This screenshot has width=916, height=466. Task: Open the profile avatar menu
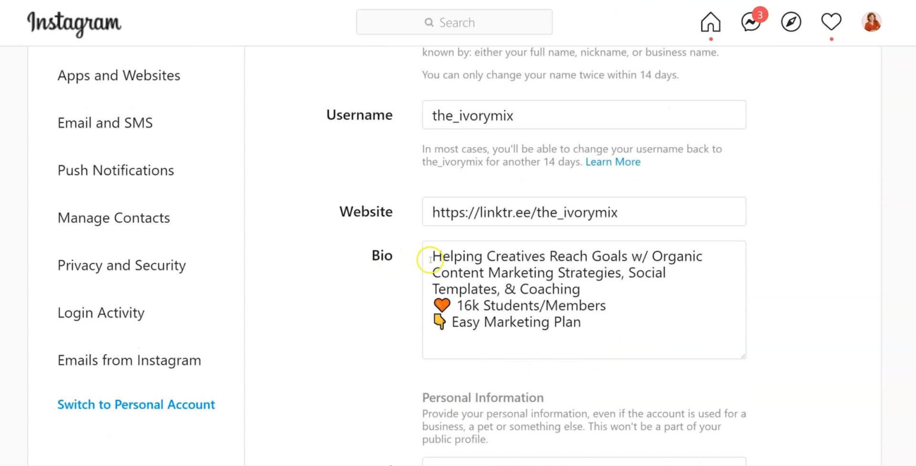[871, 23]
